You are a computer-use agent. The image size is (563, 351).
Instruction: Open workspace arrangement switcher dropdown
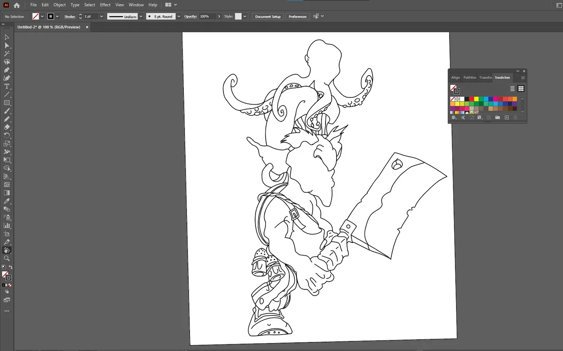pyautogui.click(x=171, y=5)
